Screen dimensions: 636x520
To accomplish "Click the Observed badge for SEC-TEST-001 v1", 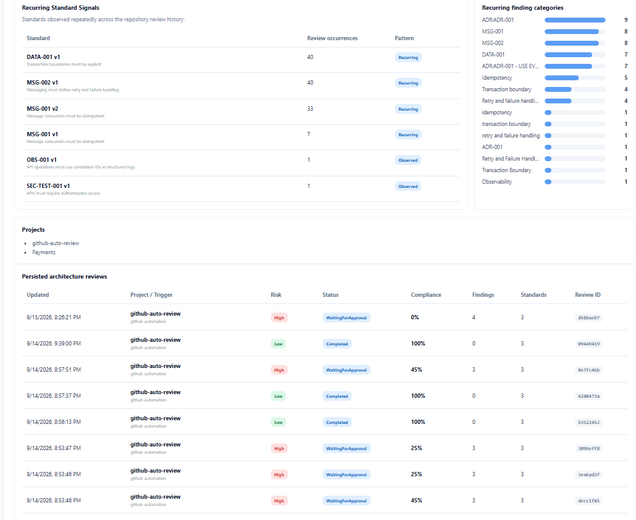I will point(408,187).
